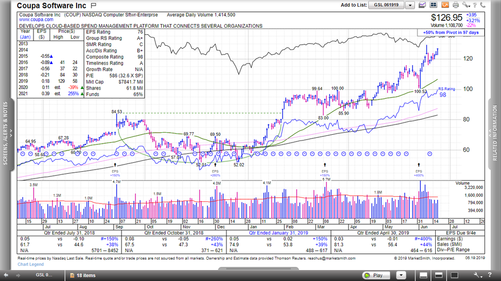The image size is (501, 281).
Task: Click the phone contact icon
Action: (x=483, y=5)
